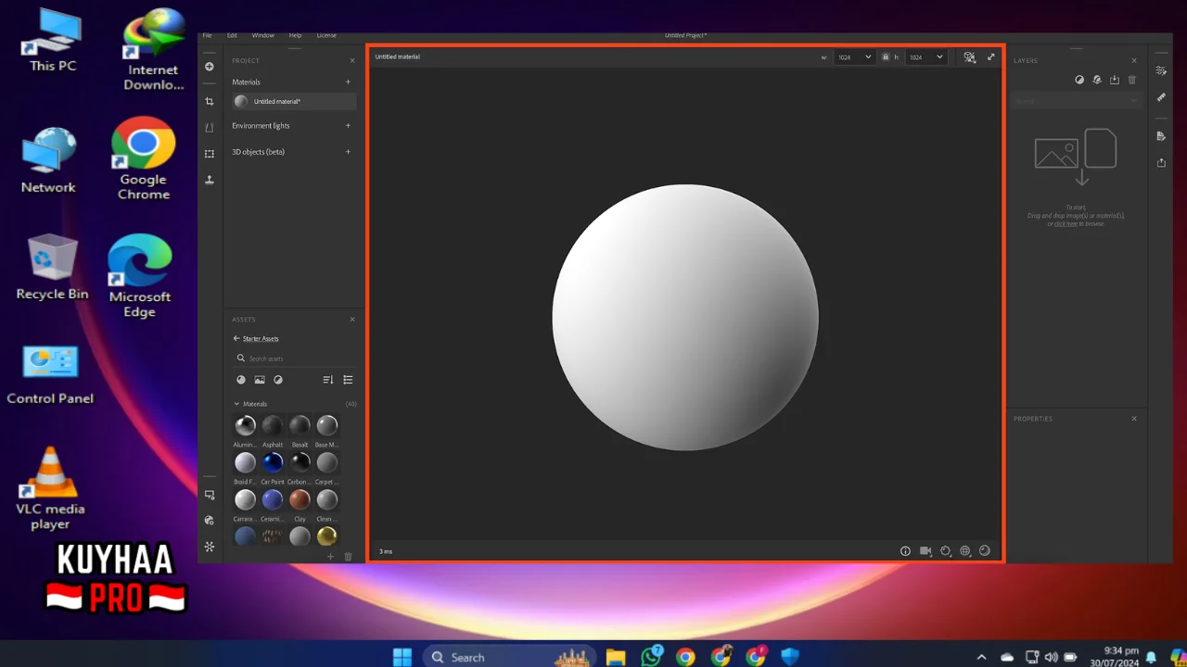Click the trash icon at Assets panel bottom
The height and width of the screenshot is (667, 1187).
(349, 557)
